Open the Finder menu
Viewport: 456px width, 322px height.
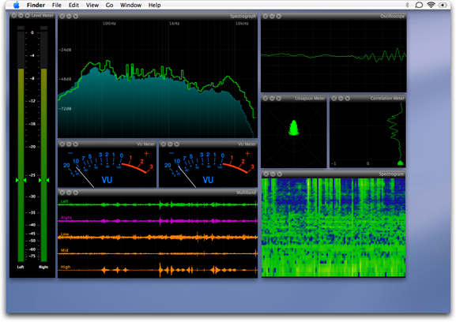pyautogui.click(x=36, y=5)
